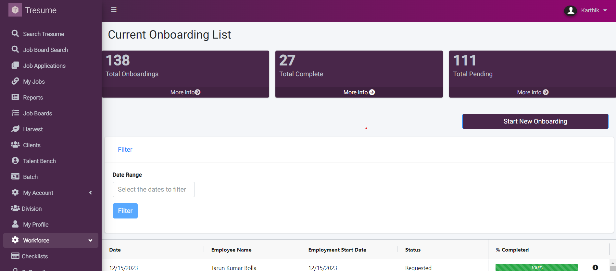Screen dimensions: 616x271
Task: Collapse the Workforce submenu chevron
Action: click(90, 241)
